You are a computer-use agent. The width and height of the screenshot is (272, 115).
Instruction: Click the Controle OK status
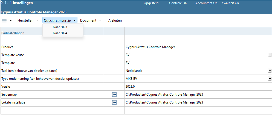178,3
